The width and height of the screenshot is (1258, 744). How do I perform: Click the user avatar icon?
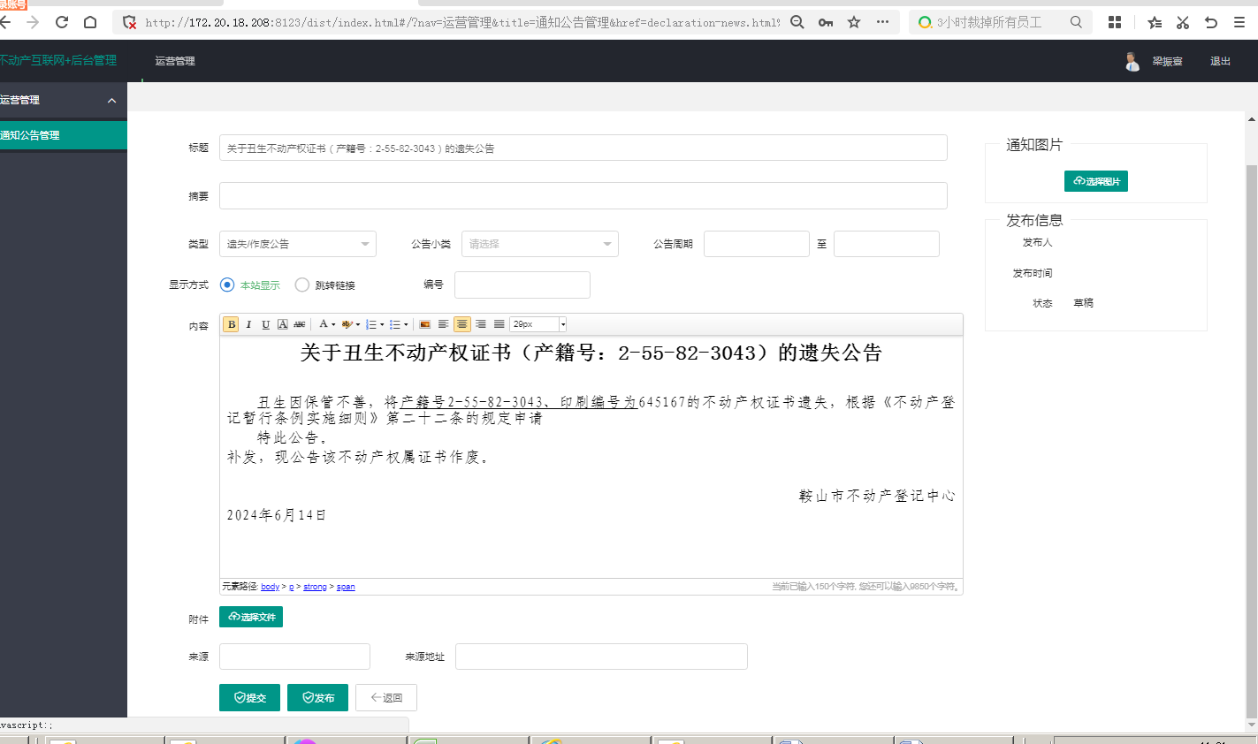tap(1132, 61)
